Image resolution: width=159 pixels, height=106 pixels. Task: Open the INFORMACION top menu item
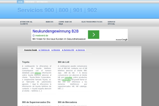pos(42,2)
